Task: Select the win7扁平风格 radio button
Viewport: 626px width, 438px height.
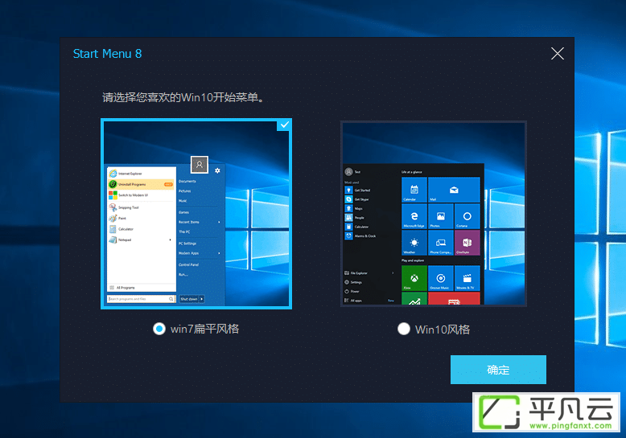Action: click(x=159, y=329)
